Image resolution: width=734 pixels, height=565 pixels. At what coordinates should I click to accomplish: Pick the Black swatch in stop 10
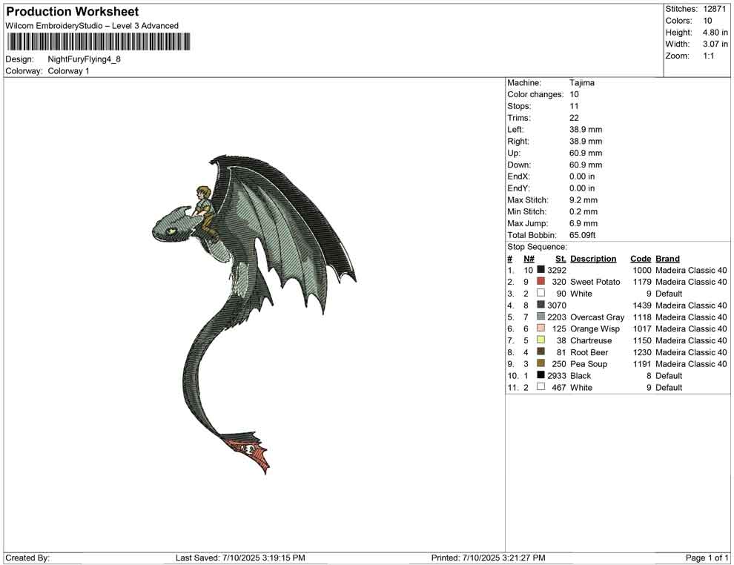(x=540, y=375)
